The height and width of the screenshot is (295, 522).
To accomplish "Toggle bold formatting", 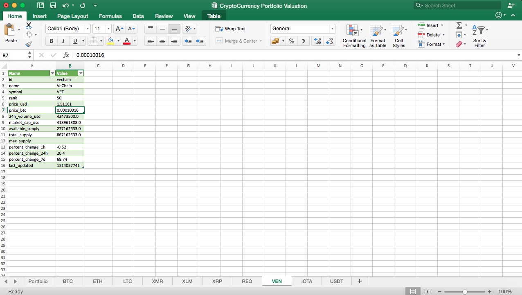I will (x=52, y=41).
